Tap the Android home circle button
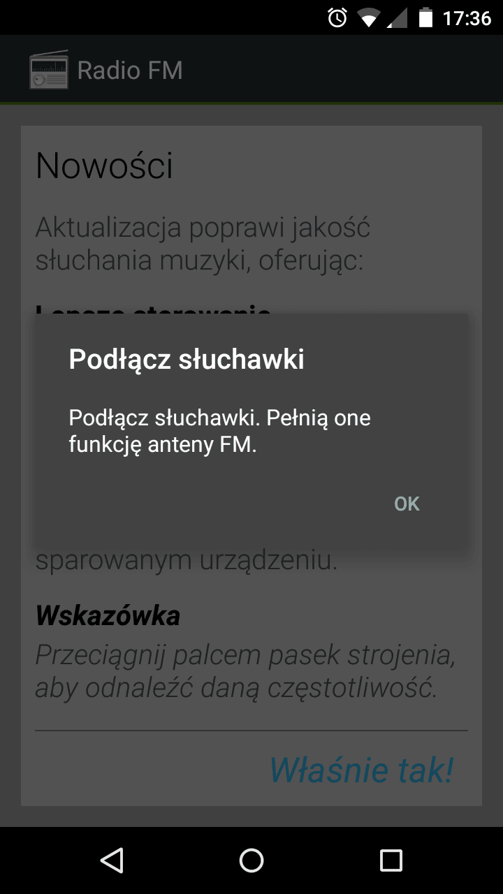 pyautogui.click(x=251, y=860)
